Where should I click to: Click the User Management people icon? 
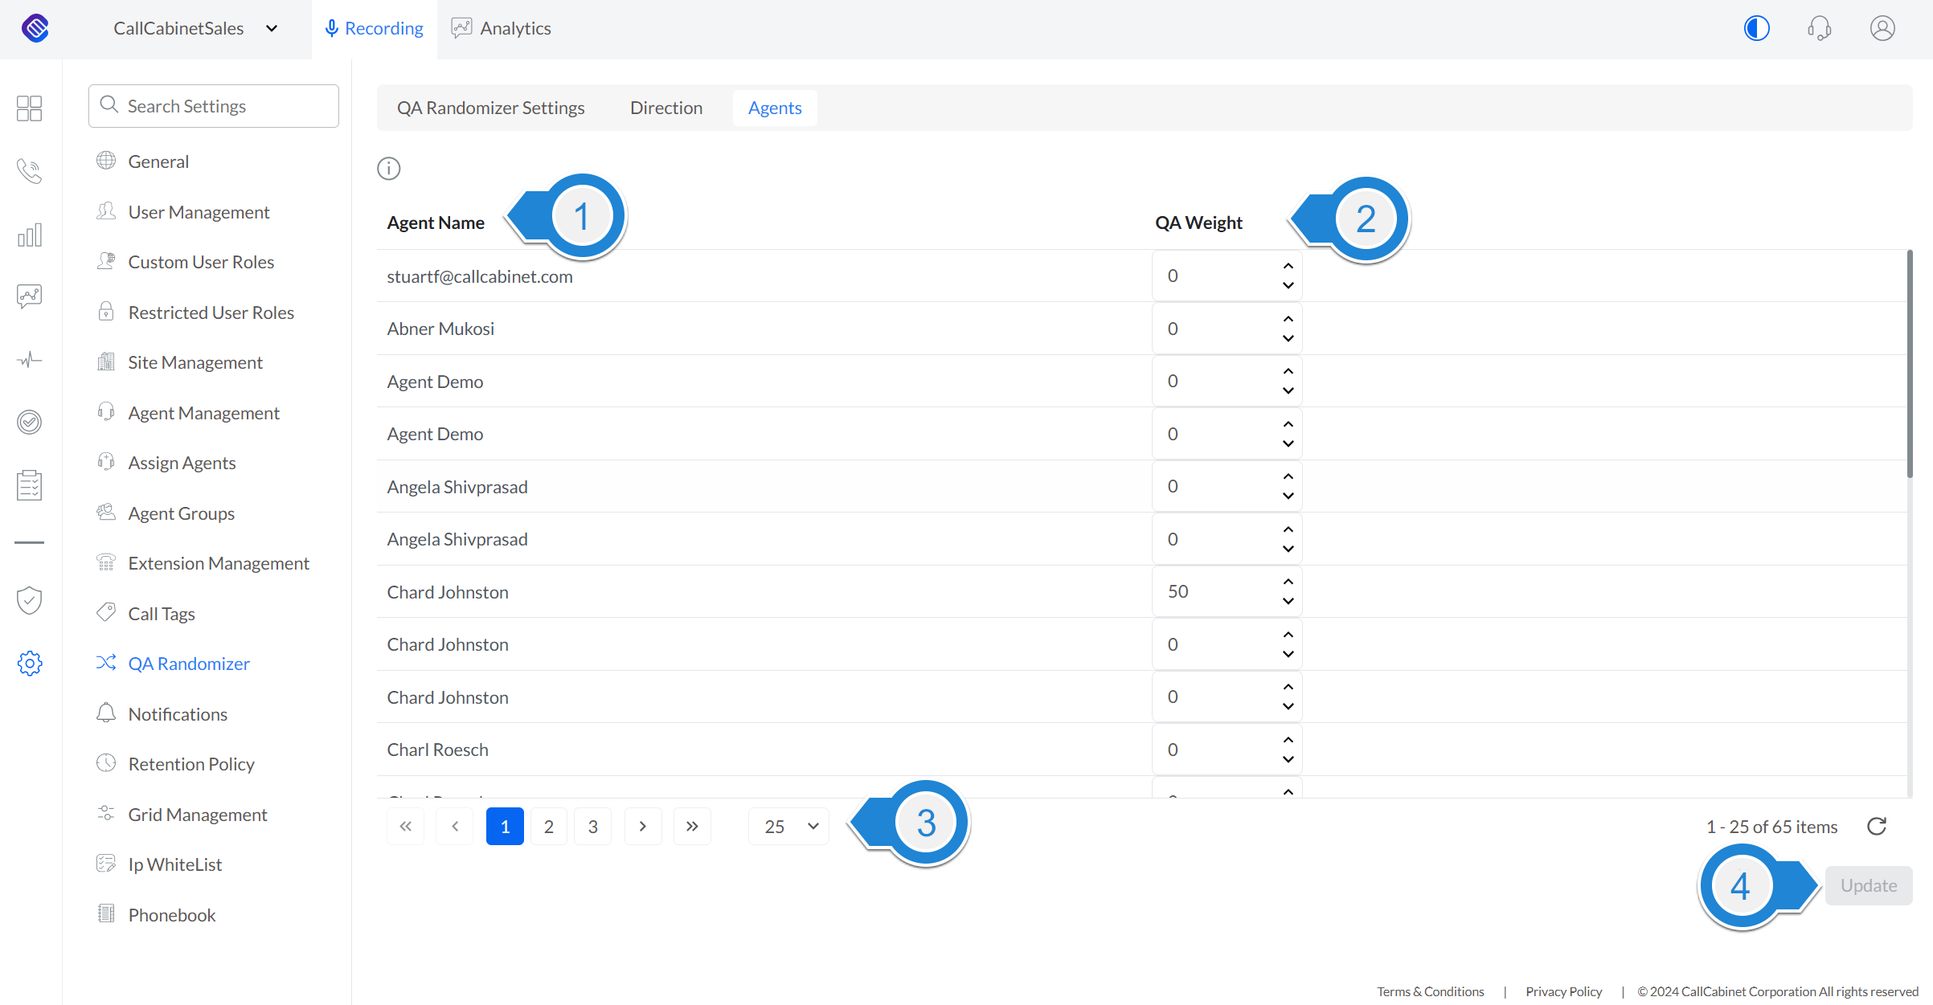[x=106, y=211]
